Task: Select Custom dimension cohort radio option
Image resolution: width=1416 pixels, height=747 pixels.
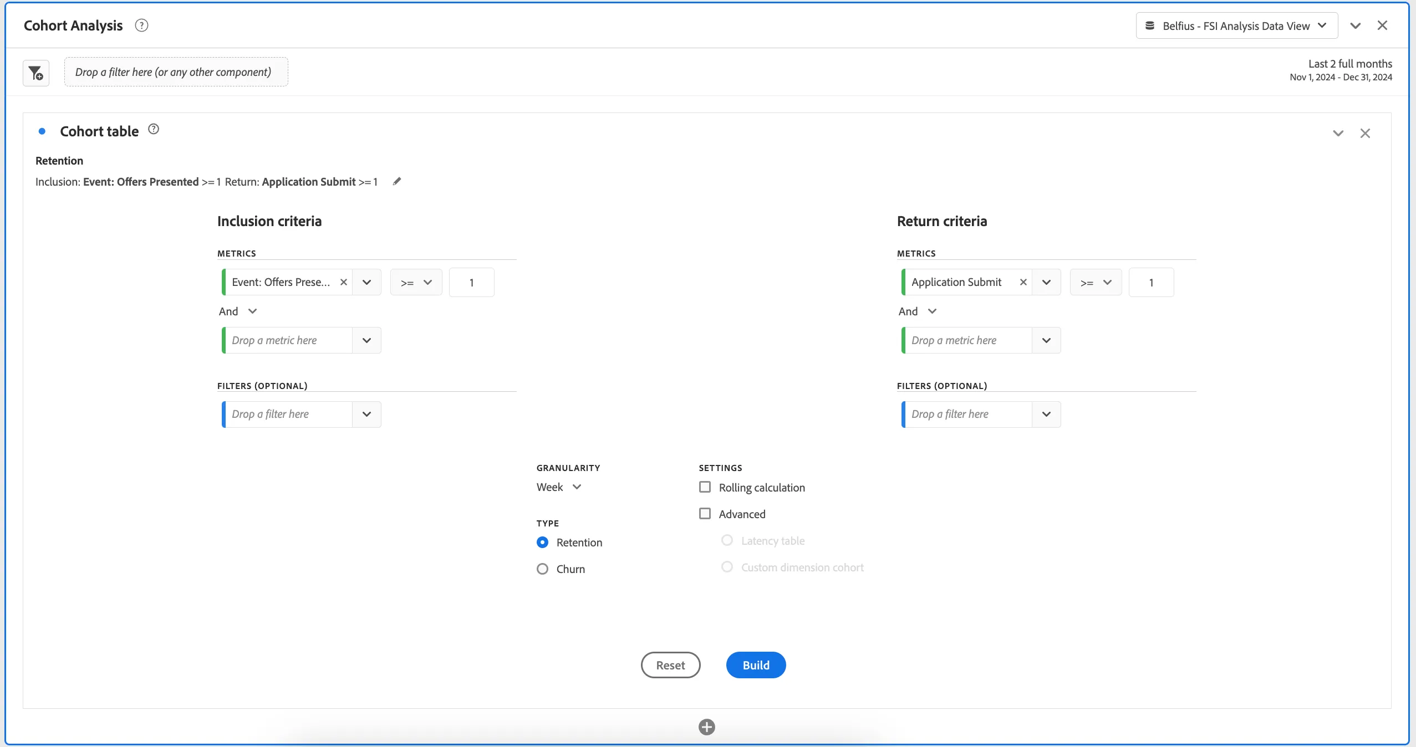Action: pyautogui.click(x=727, y=567)
